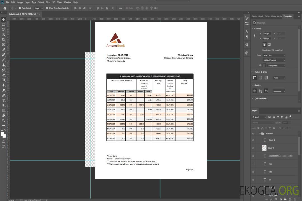302x201 pixels.
Task: Select the Crop tool
Action: pyautogui.click(x=4, y=40)
